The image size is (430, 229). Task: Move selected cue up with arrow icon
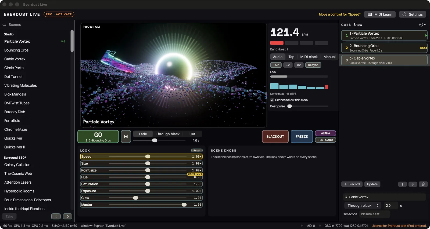pos(402,184)
